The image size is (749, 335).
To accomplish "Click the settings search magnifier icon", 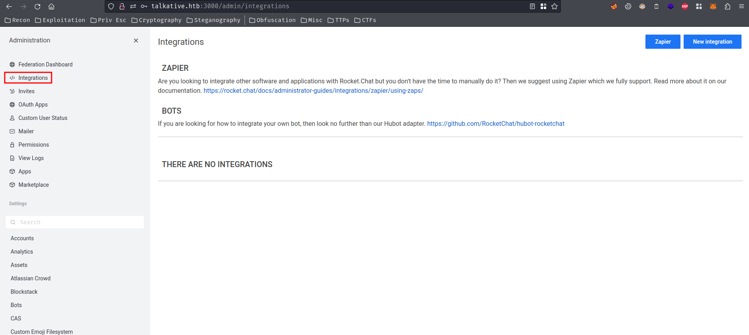I will pos(13,222).
